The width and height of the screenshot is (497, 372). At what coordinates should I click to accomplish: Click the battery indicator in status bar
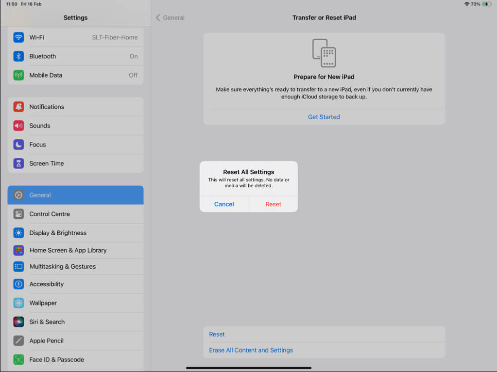pos(486,4)
